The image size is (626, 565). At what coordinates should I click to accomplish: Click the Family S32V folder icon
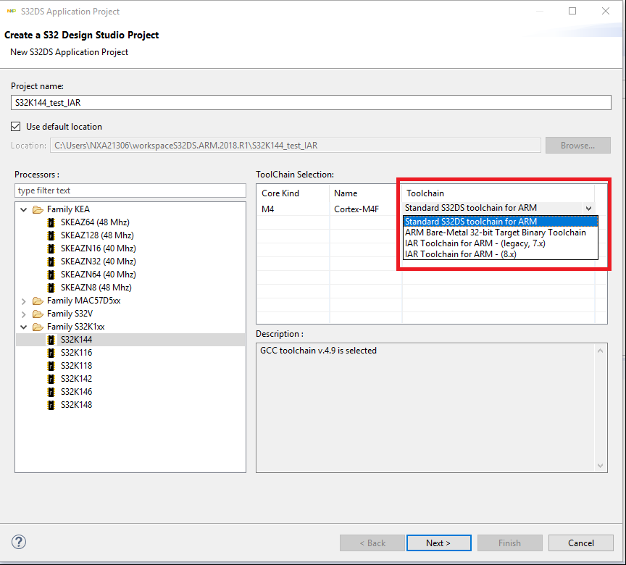tap(38, 314)
